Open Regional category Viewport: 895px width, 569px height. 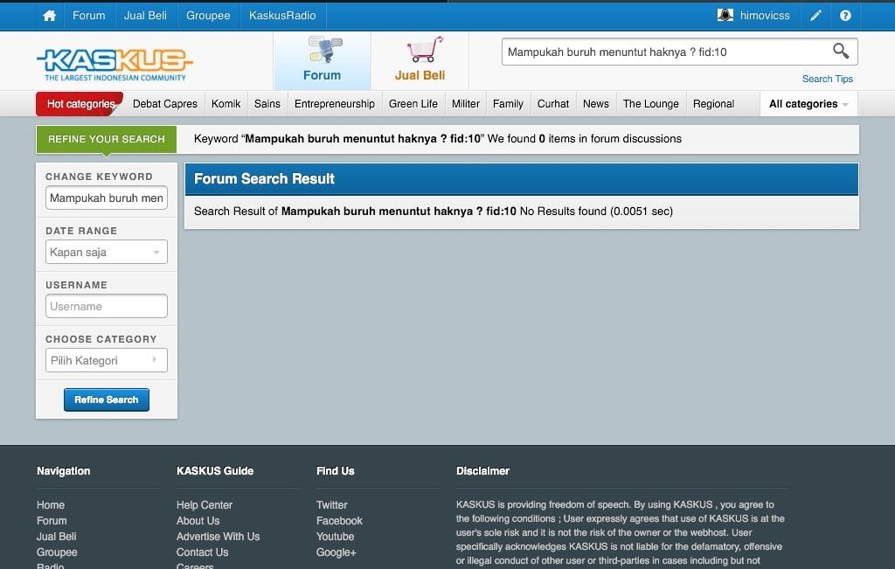(713, 104)
